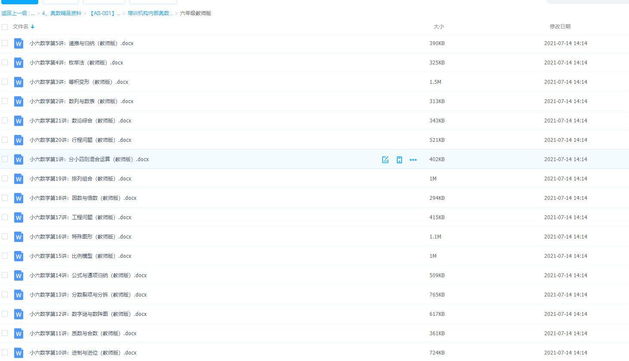Image resolution: width=629 pixels, height=361 pixels.
Task: Click the sort arrow next to 文件名
Action: click(x=33, y=27)
